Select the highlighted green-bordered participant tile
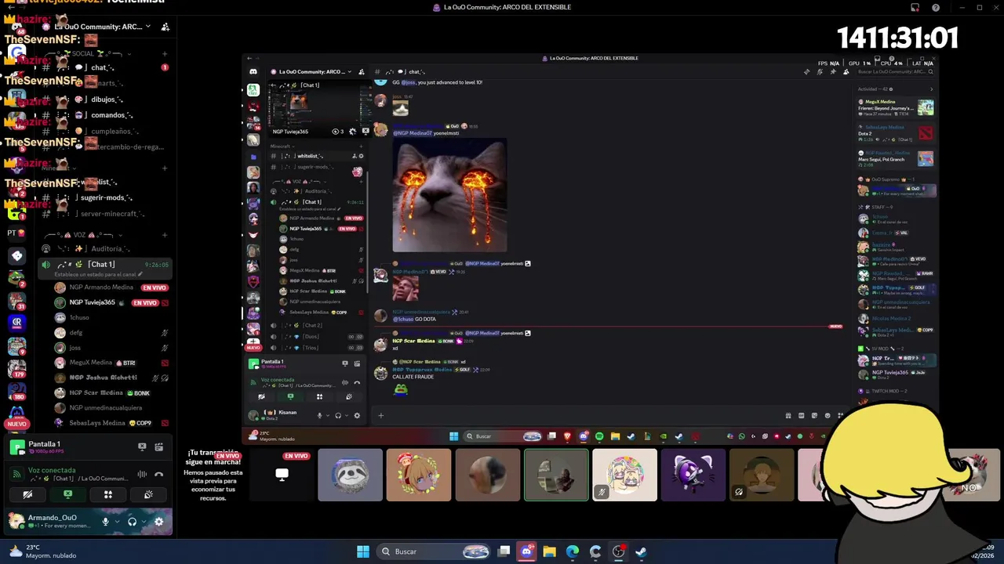 coord(556,475)
